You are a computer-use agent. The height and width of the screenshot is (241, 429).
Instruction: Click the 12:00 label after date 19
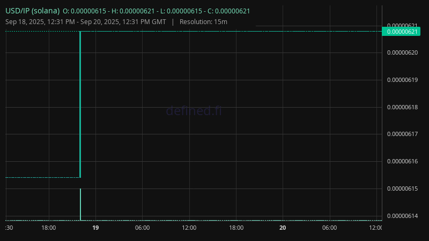[x=189, y=228]
